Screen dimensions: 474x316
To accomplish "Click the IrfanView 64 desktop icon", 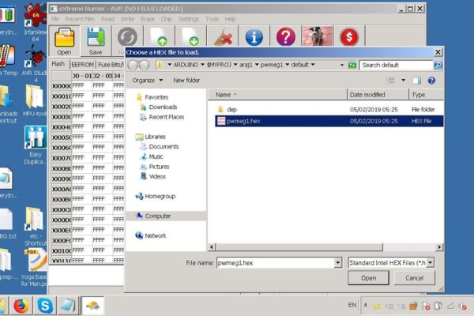I will point(36,23).
